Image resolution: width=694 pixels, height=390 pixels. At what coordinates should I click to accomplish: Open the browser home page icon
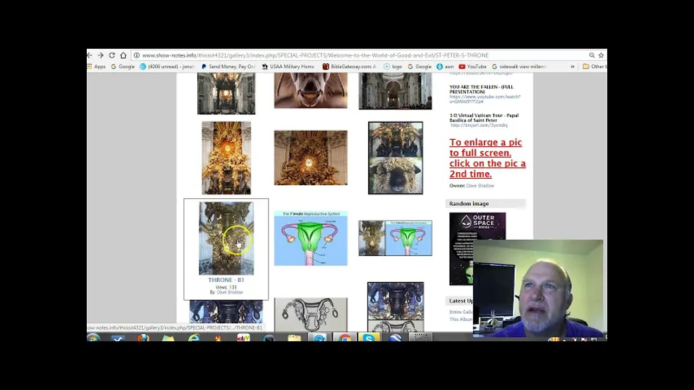pyautogui.click(x=123, y=55)
